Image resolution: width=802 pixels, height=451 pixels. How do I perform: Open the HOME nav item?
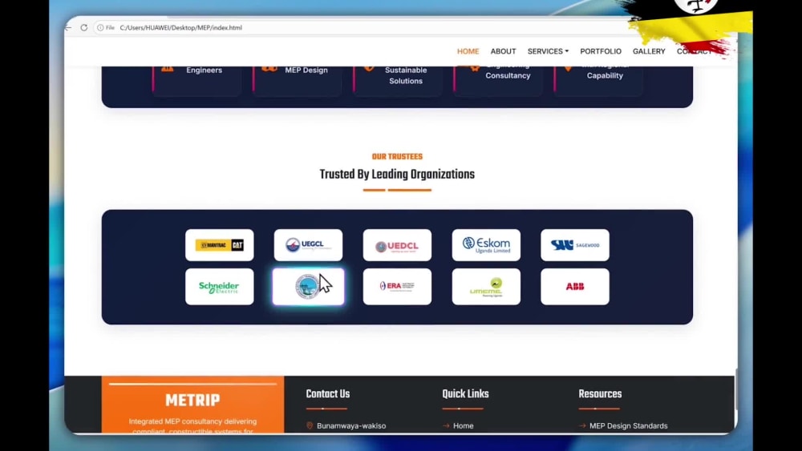468,51
